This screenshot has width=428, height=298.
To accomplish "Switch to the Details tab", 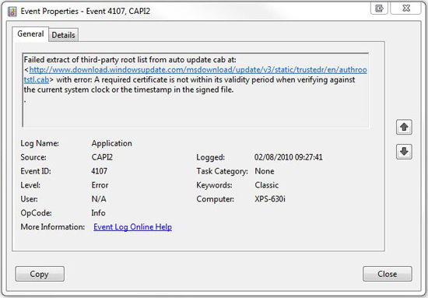I will tap(63, 35).
